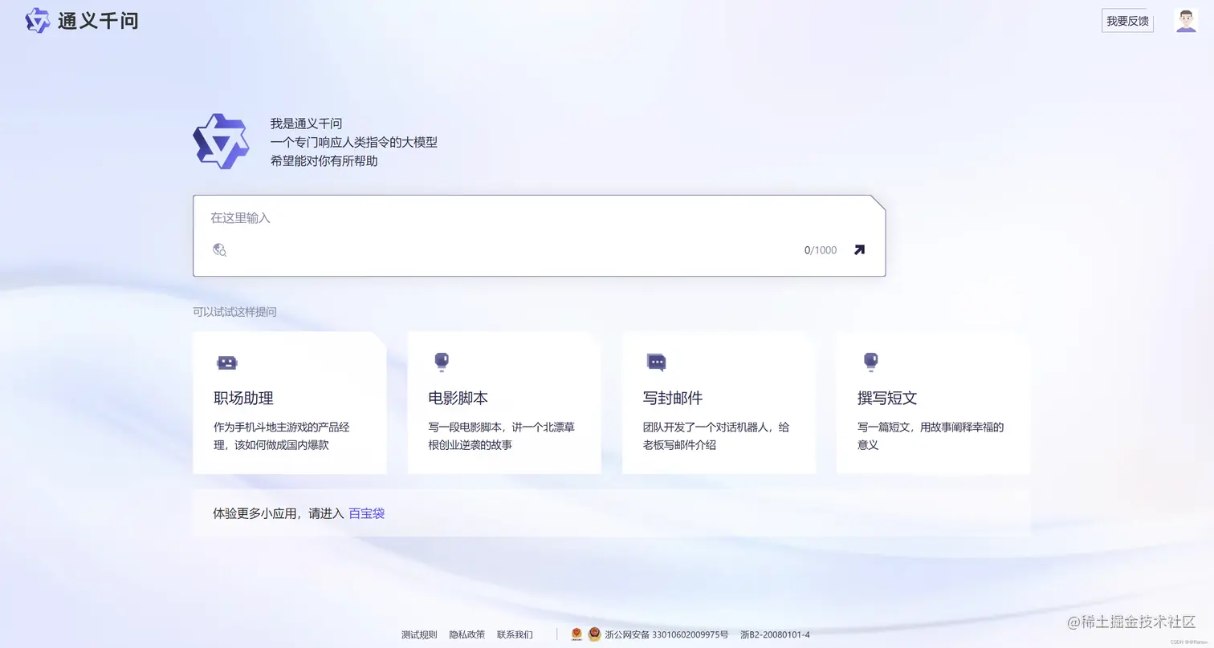Click the Tongyi Qianwen logo at top left

click(x=37, y=20)
